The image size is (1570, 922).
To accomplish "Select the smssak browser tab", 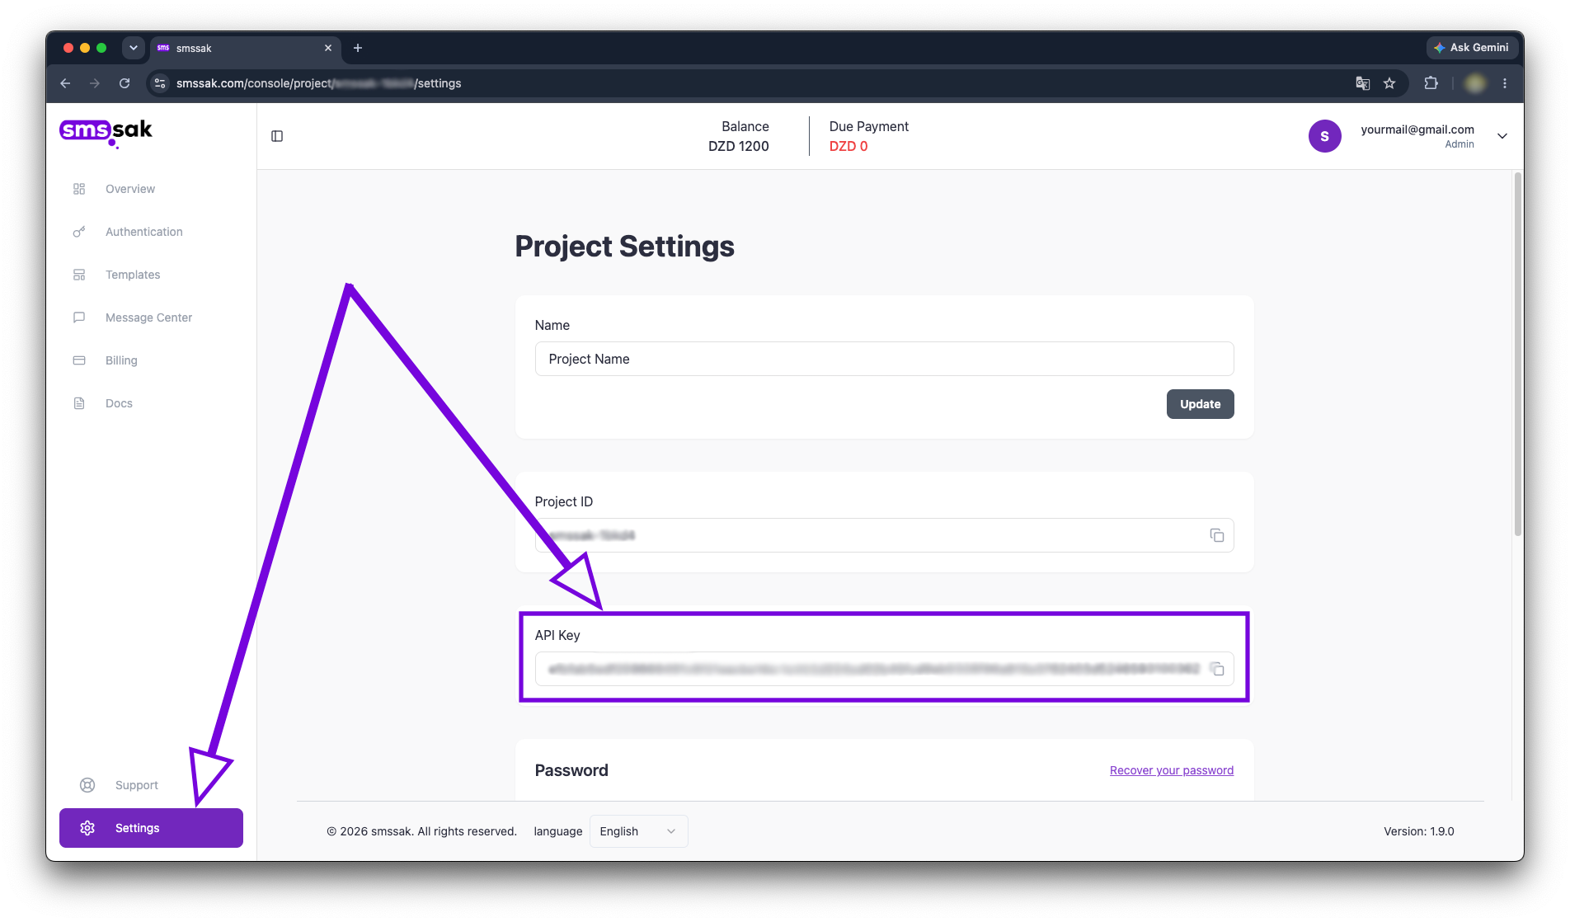I will click(x=245, y=48).
